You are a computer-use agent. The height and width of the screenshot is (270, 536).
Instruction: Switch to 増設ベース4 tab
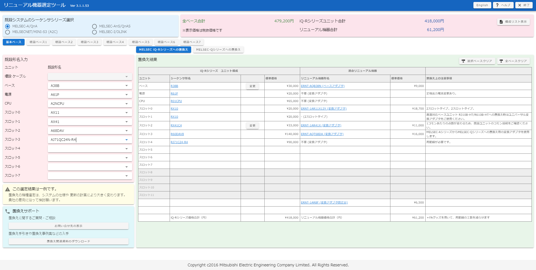tap(115, 42)
